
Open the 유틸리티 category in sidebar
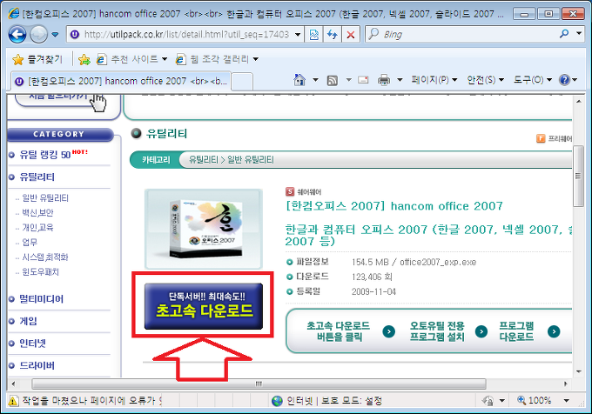click(x=37, y=177)
